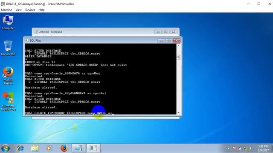Maximize the VirtualBox host window
Image resolution: width=273 pixels, height=153 pixels.
click(259, 4)
